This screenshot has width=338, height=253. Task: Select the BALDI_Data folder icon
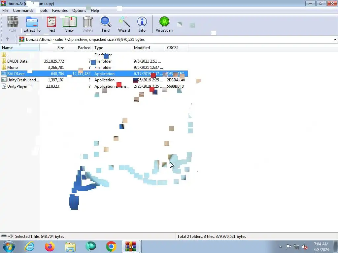coord(4,61)
